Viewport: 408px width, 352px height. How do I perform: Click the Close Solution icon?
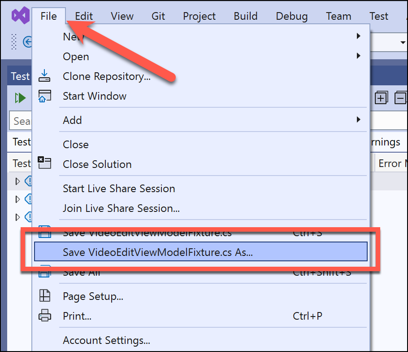[44, 163]
